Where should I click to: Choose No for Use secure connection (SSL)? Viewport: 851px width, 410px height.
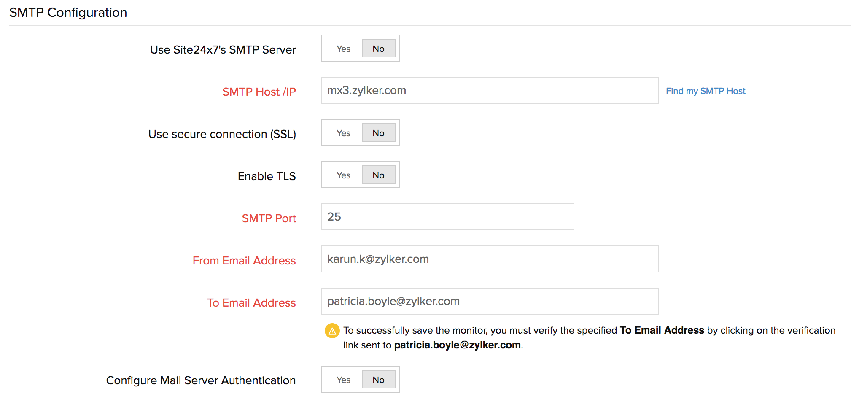click(x=378, y=133)
